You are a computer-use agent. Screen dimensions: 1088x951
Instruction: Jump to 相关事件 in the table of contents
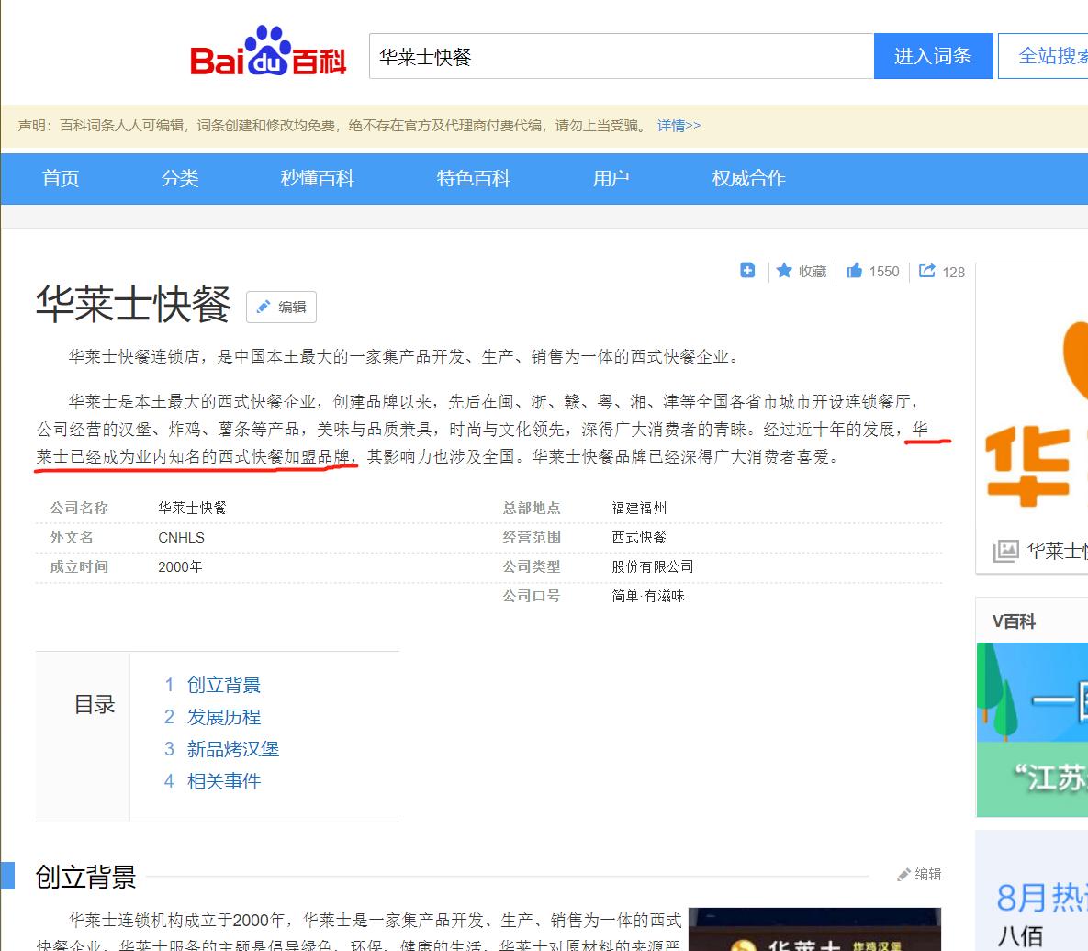[224, 781]
